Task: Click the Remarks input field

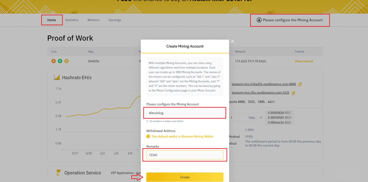Action: (185, 154)
